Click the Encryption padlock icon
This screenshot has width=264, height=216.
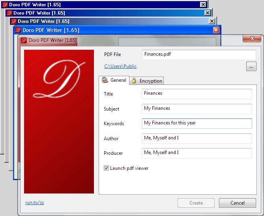point(134,81)
